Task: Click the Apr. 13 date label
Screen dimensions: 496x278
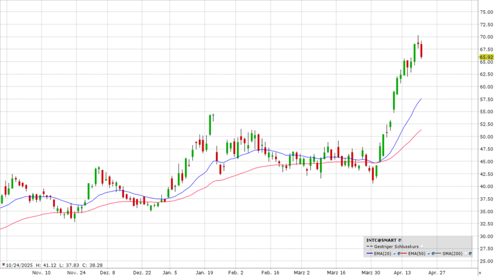Action: point(402,273)
